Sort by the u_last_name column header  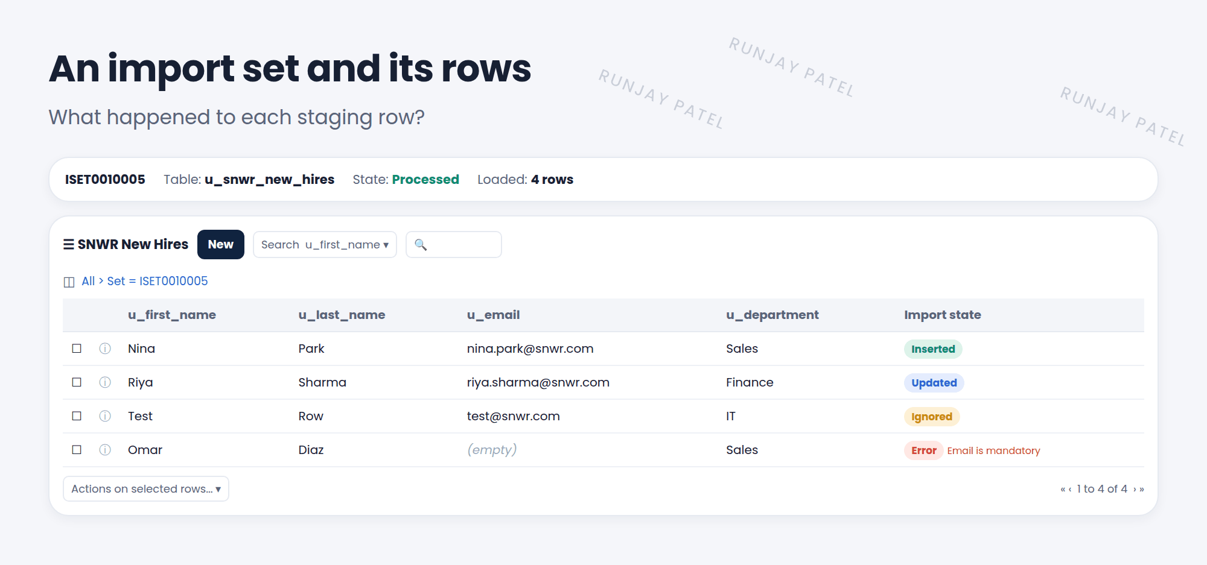342,315
